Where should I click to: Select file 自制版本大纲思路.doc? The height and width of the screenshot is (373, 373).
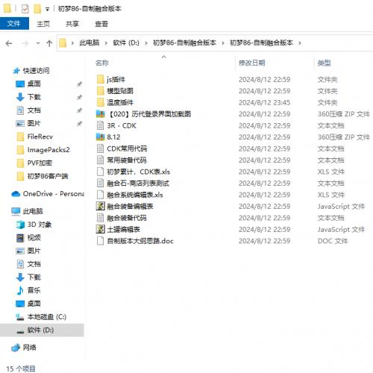pyautogui.click(x=140, y=241)
